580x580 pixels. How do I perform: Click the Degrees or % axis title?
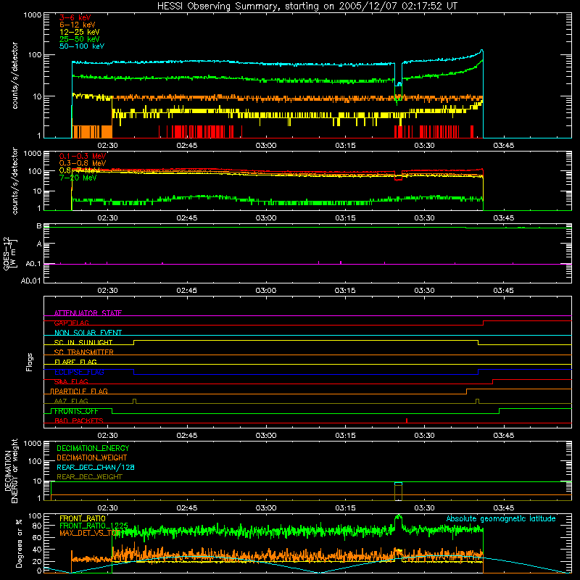point(19,543)
